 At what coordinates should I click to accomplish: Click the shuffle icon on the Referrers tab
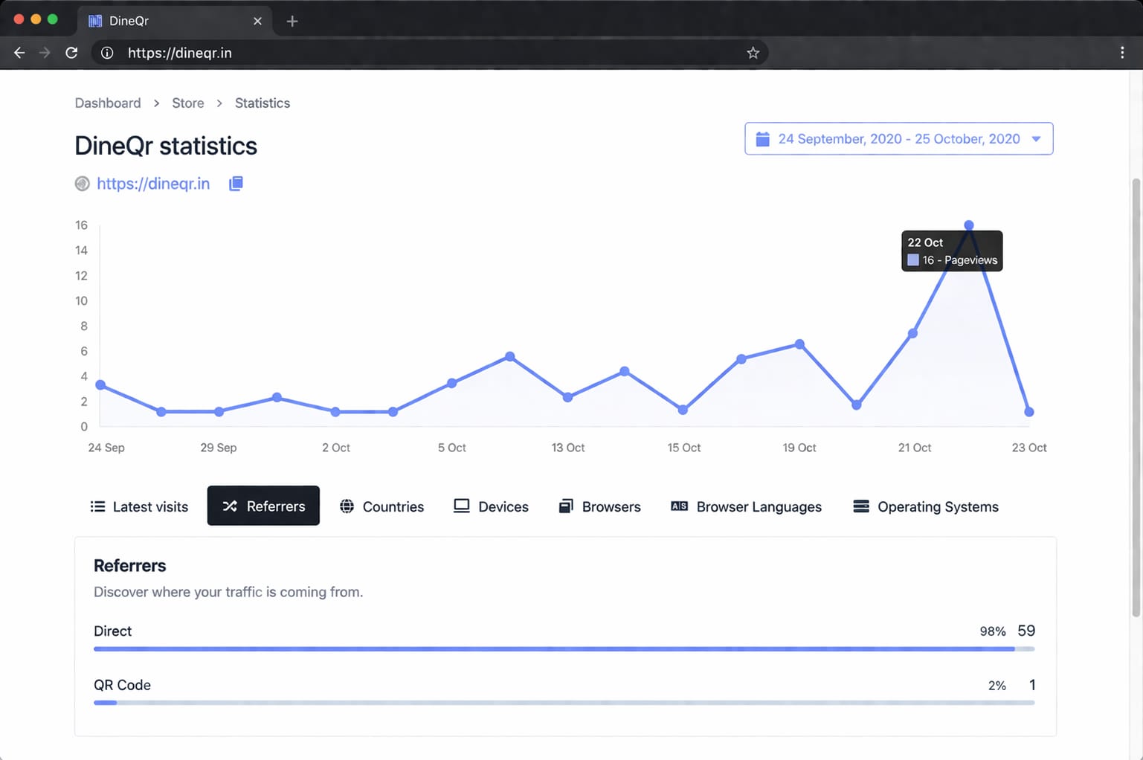click(230, 506)
